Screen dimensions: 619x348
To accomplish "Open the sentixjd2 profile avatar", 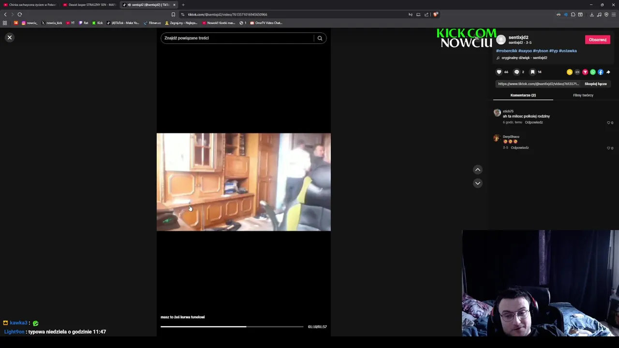I will coord(501,40).
